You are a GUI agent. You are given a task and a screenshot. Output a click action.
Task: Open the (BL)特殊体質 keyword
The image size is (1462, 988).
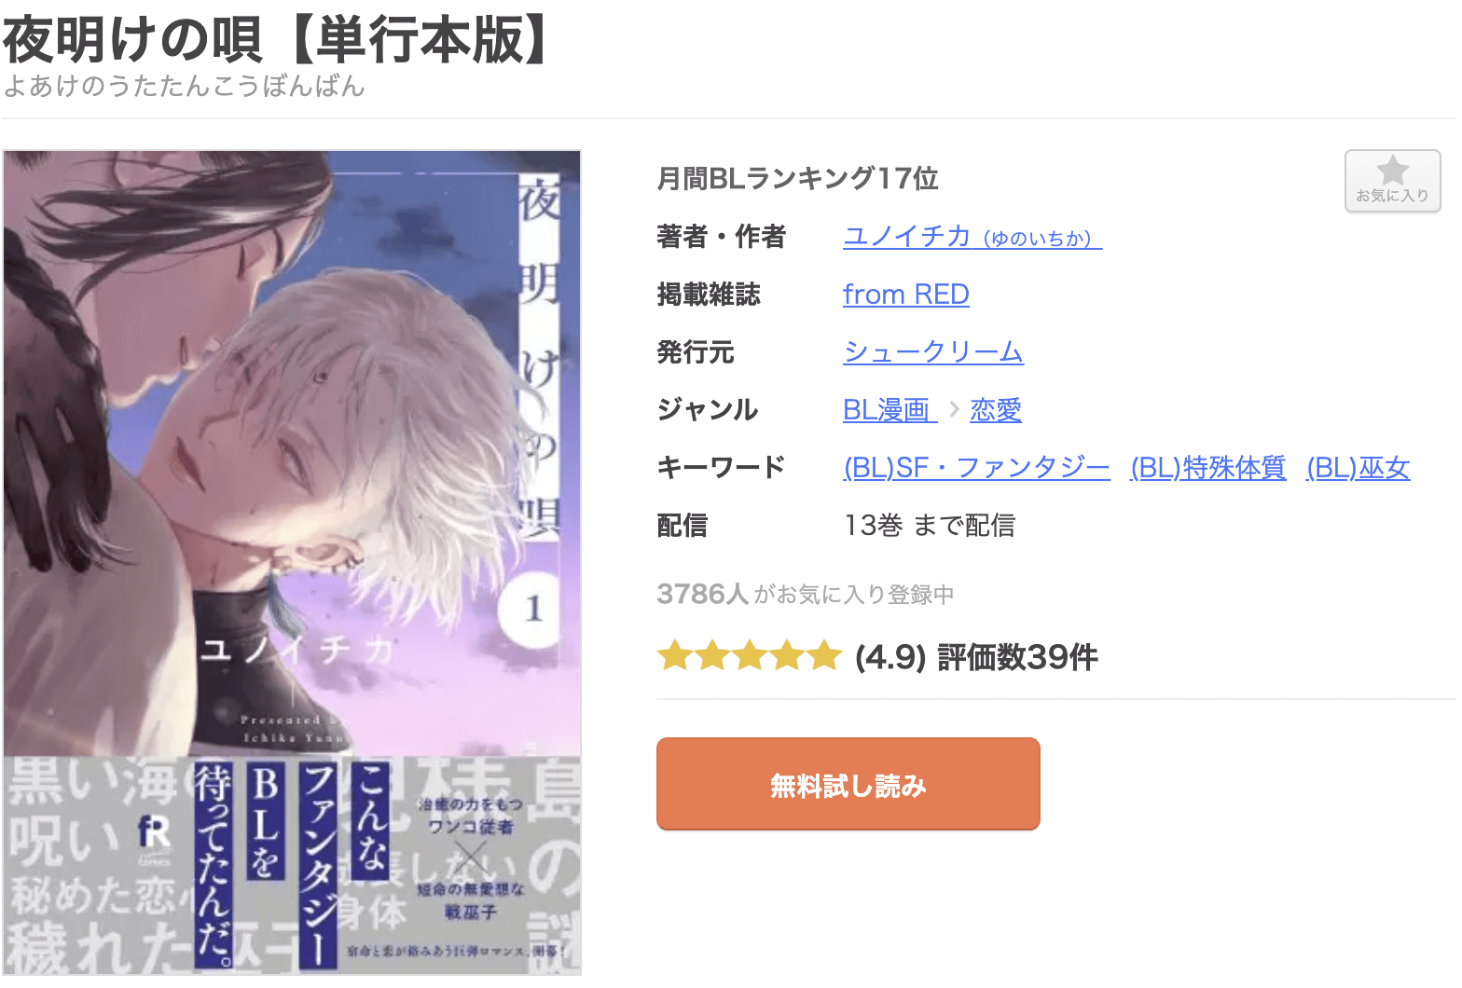pos(1208,468)
